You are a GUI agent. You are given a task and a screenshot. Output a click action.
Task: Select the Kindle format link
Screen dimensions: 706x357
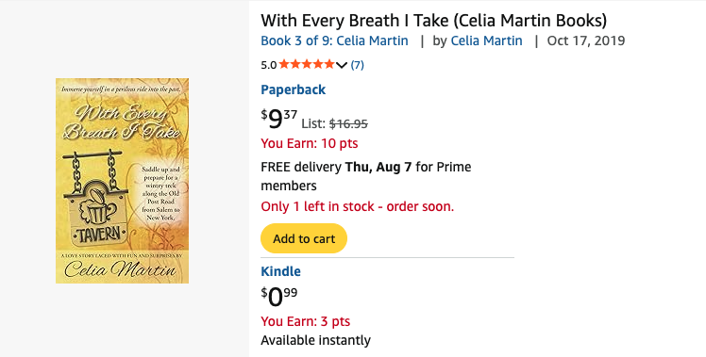click(280, 271)
